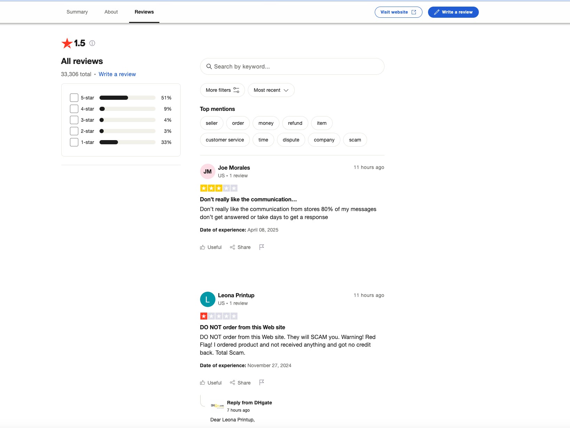Open the Write a review link under All reviews
570x428 pixels.
coord(117,74)
